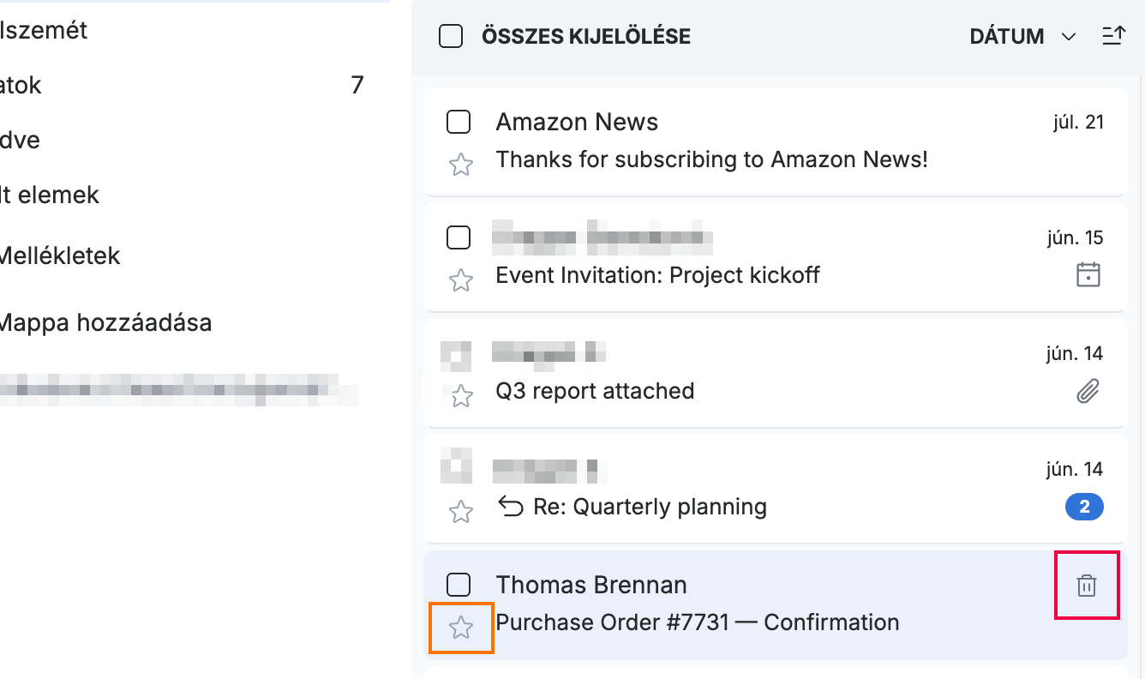1145x679 pixels.
Task: Open the folder showing 7 unread items
Action: coord(182,85)
